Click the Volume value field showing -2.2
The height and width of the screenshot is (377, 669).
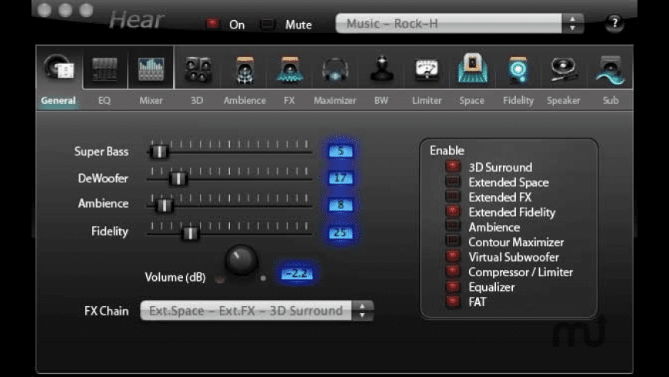297,274
